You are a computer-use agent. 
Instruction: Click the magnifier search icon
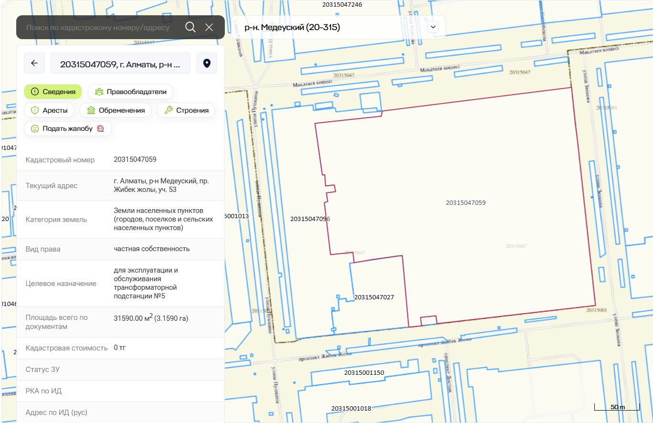(190, 27)
